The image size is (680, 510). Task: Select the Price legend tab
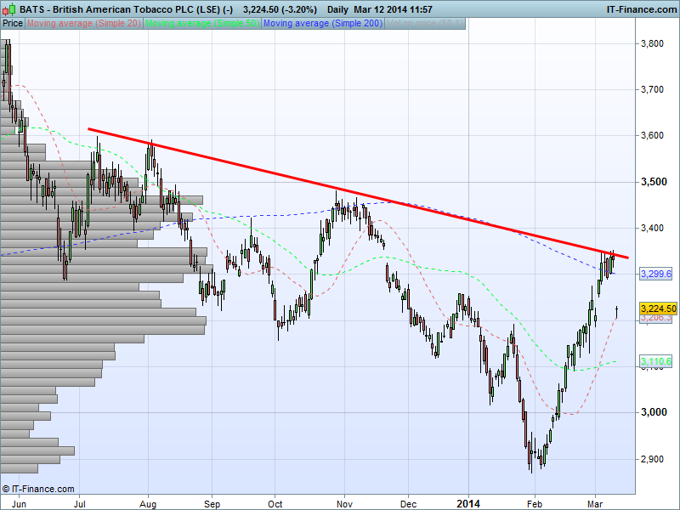click(13, 23)
